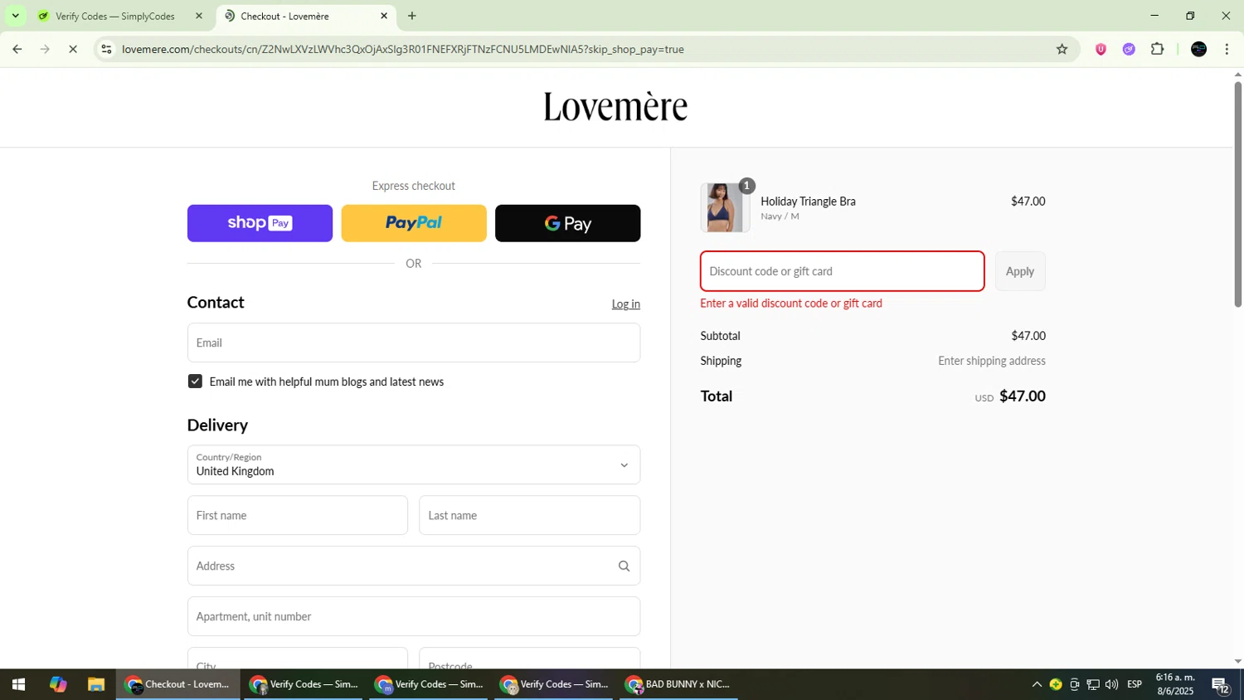Select the total $47.00 amount

[1022, 396]
